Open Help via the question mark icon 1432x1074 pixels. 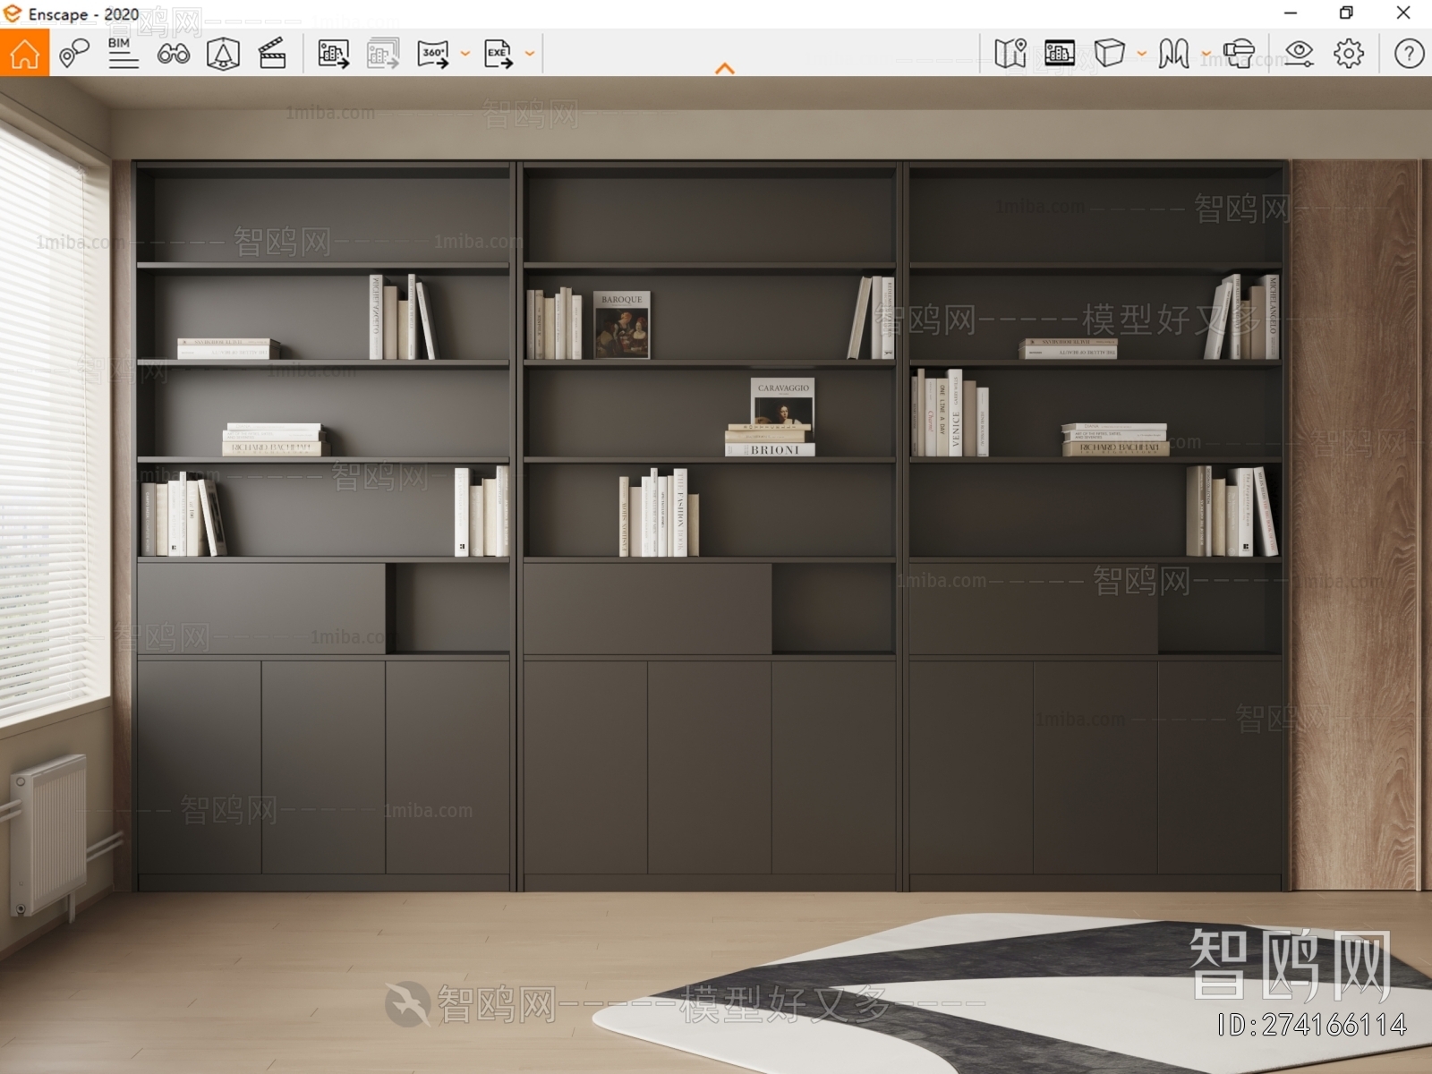coord(1409,54)
